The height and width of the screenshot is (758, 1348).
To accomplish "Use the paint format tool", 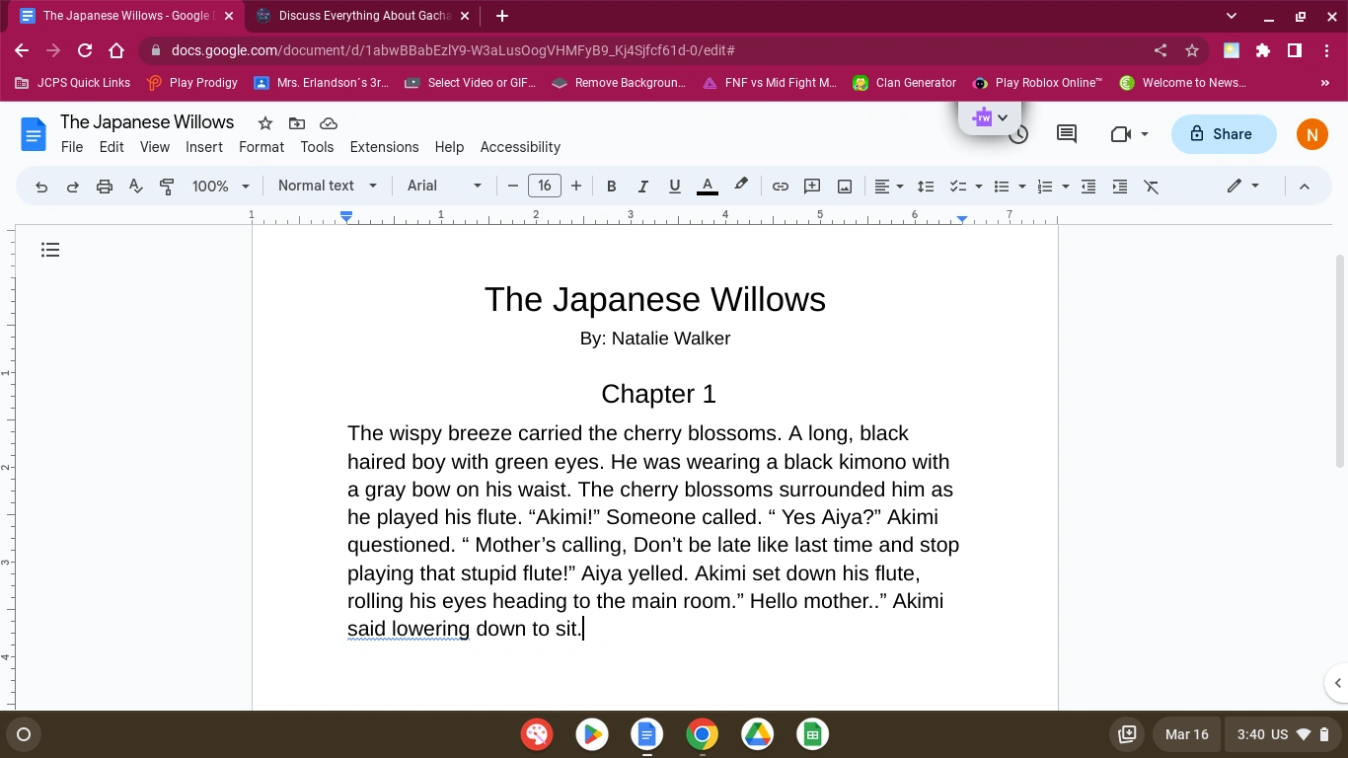I will coord(166,186).
